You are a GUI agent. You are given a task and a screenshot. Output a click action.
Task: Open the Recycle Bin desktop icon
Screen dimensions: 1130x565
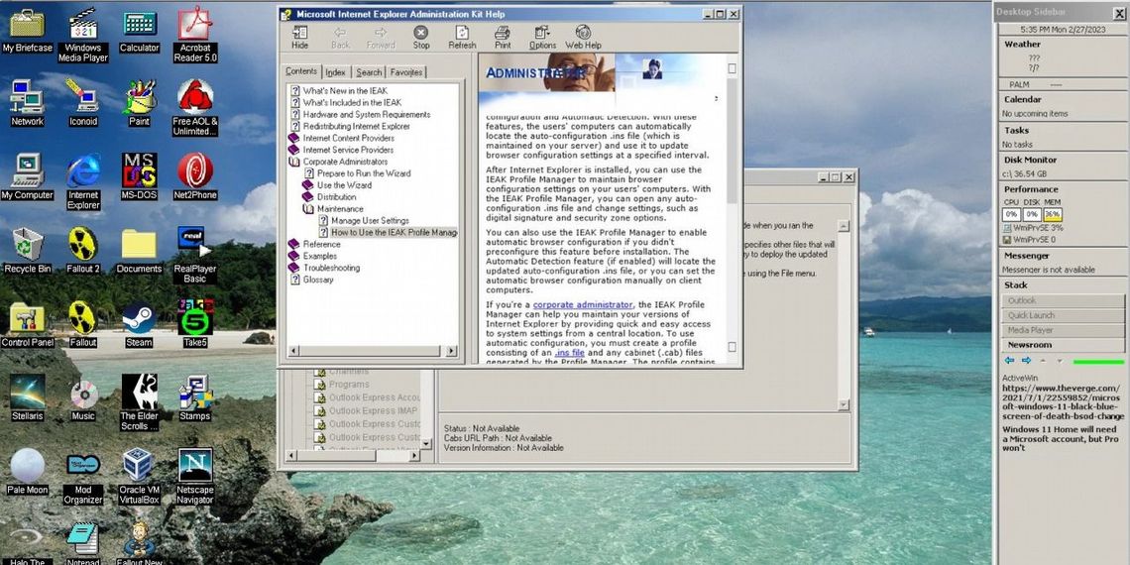coord(28,251)
